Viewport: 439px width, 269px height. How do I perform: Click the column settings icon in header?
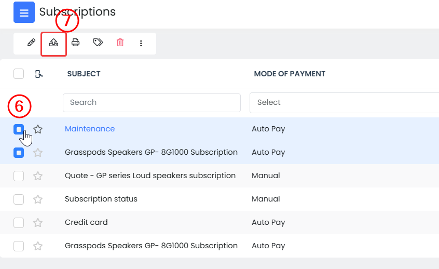point(38,74)
